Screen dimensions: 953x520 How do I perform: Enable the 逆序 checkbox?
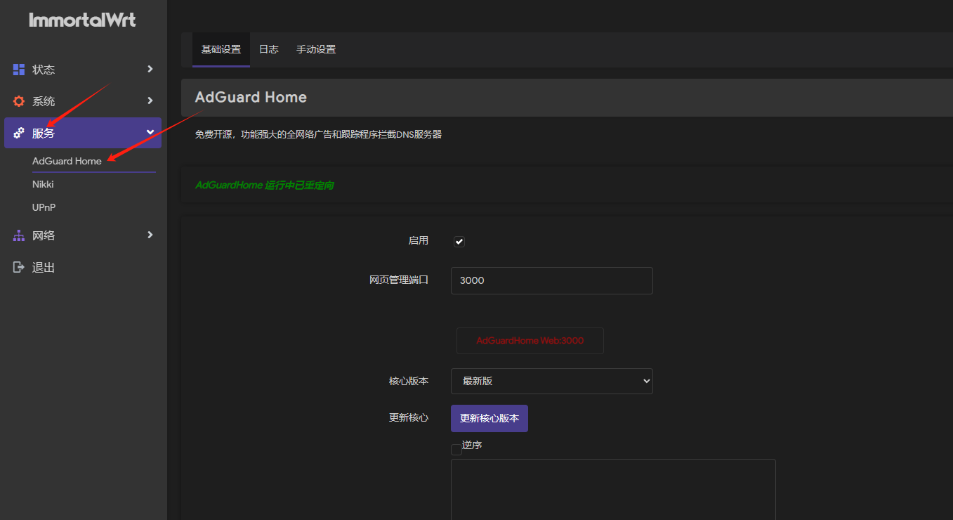coord(456,450)
